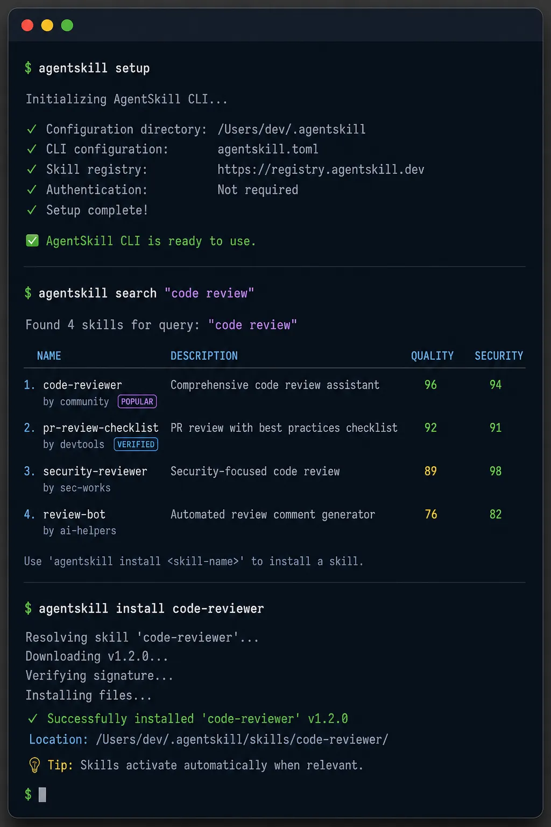Click 'by sec-works' author text
Viewport: 551px width, 827px height.
[77, 488]
